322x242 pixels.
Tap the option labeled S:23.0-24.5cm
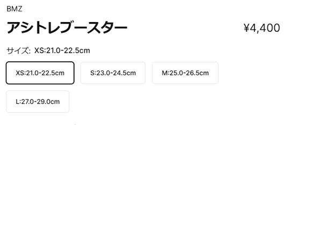click(x=113, y=73)
